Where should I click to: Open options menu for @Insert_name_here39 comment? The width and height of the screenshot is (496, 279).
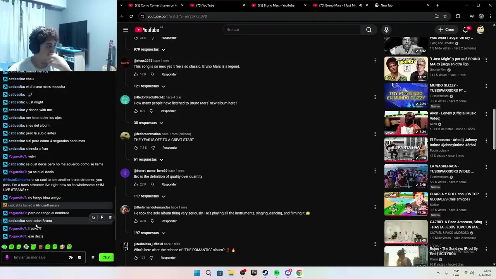375,170
